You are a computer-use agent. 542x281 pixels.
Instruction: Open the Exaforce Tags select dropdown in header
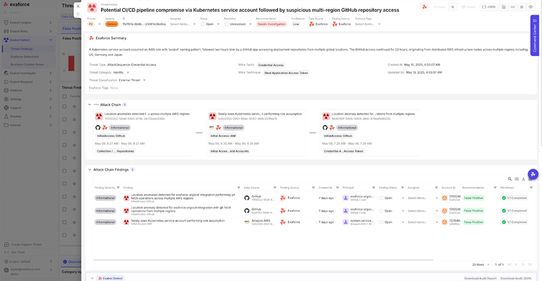(x=368, y=24)
